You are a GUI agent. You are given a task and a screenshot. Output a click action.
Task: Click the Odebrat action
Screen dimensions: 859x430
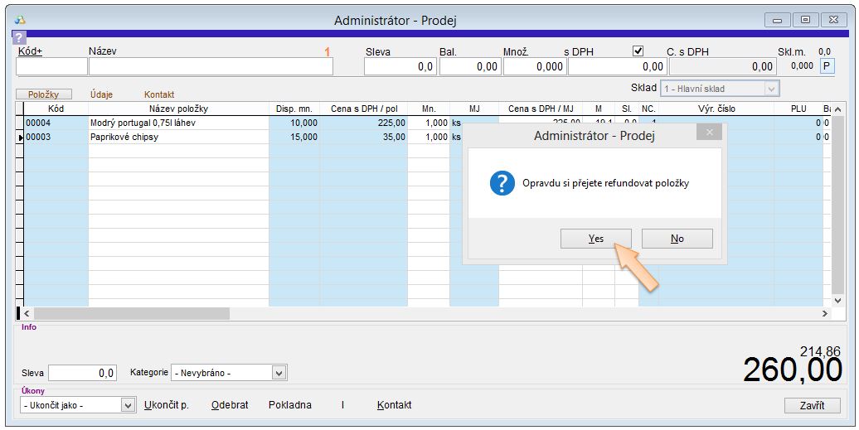[x=230, y=405]
